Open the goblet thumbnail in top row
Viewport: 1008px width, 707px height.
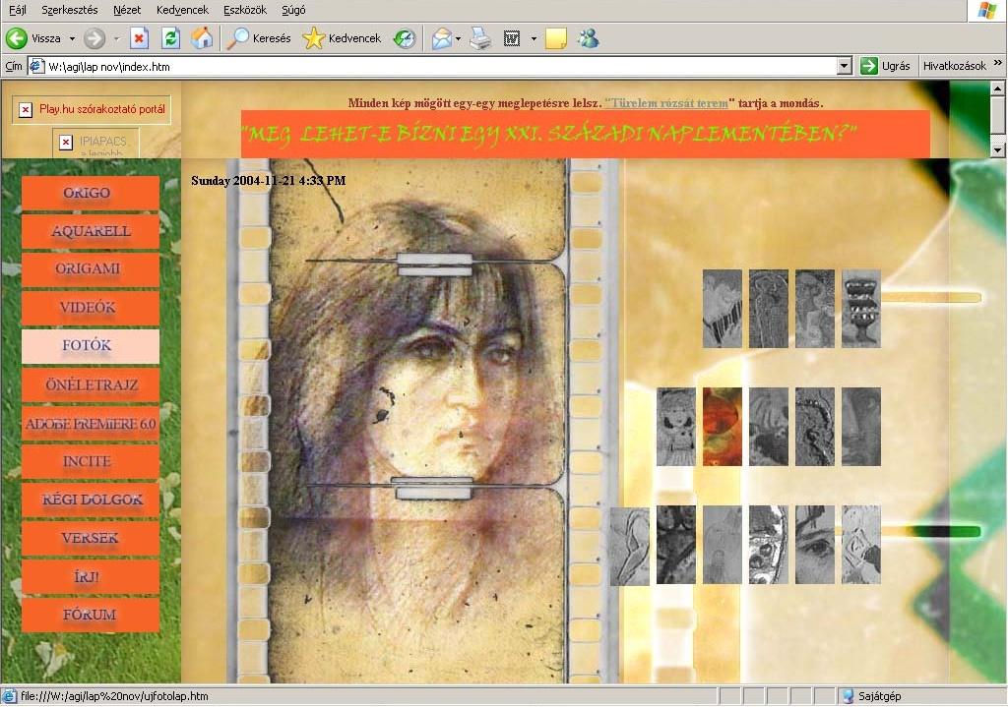[860, 308]
